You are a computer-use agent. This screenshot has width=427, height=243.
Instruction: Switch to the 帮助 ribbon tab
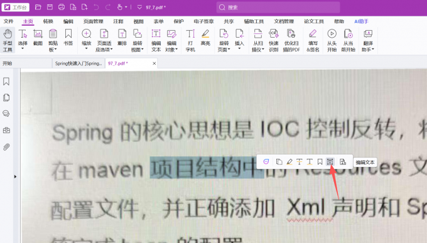pyautogui.click(x=338, y=21)
